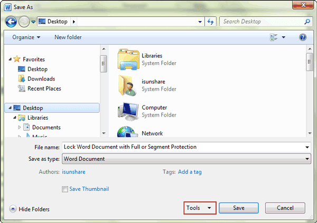The image size is (317, 223).
Task: Click file list scroll down arrow
Action: [x=310, y=133]
